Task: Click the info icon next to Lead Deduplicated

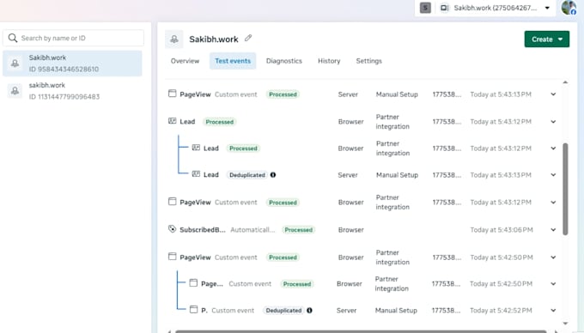Action: click(x=273, y=175)
